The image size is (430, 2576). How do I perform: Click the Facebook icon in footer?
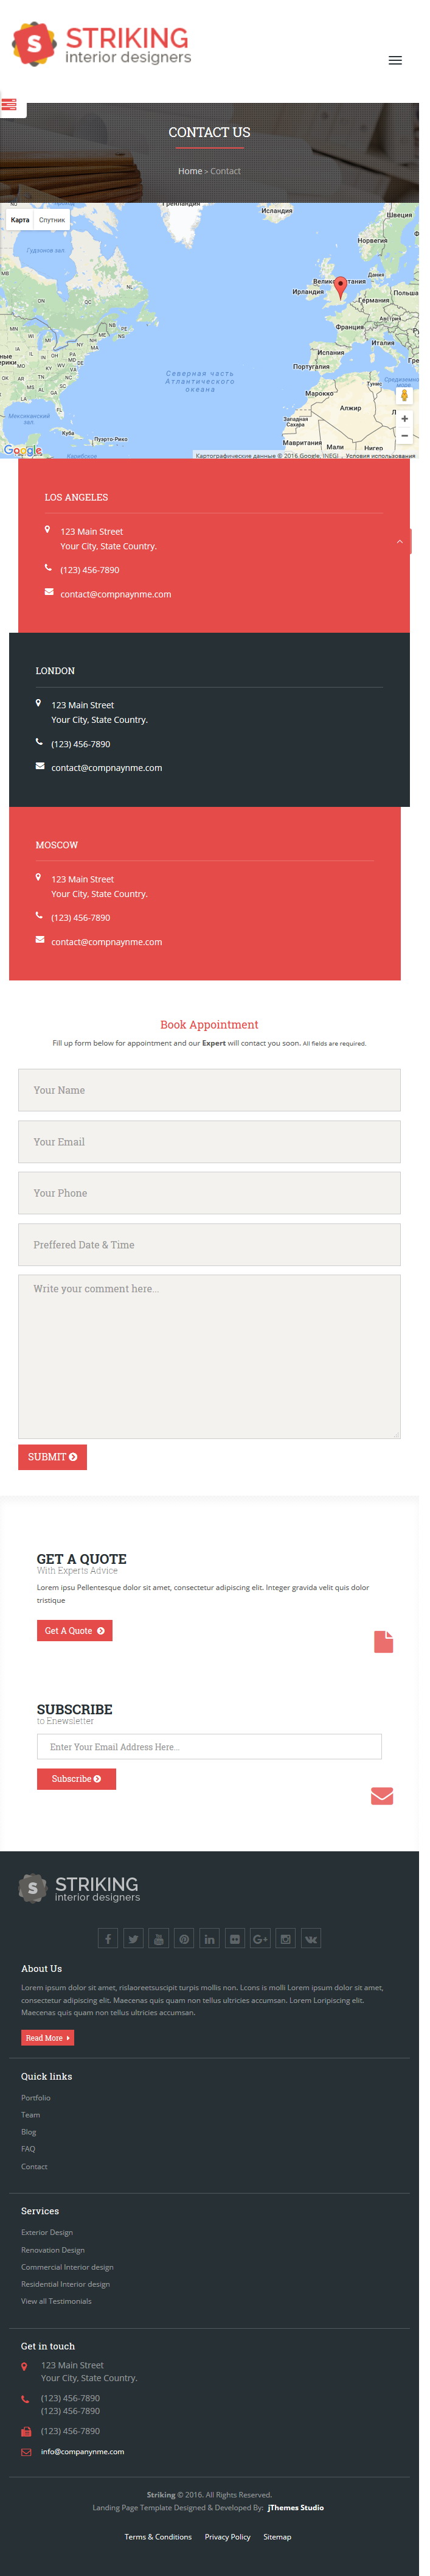(108, 1939)
